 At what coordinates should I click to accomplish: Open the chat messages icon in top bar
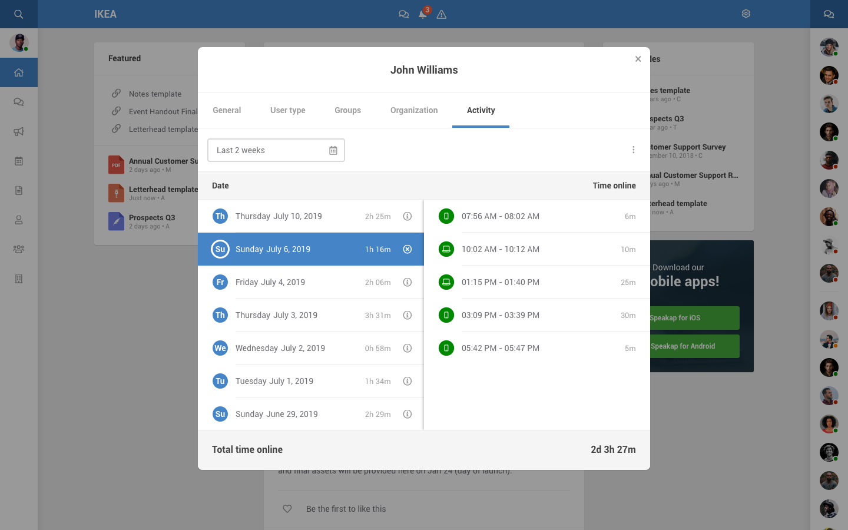[x=404, y=14]
